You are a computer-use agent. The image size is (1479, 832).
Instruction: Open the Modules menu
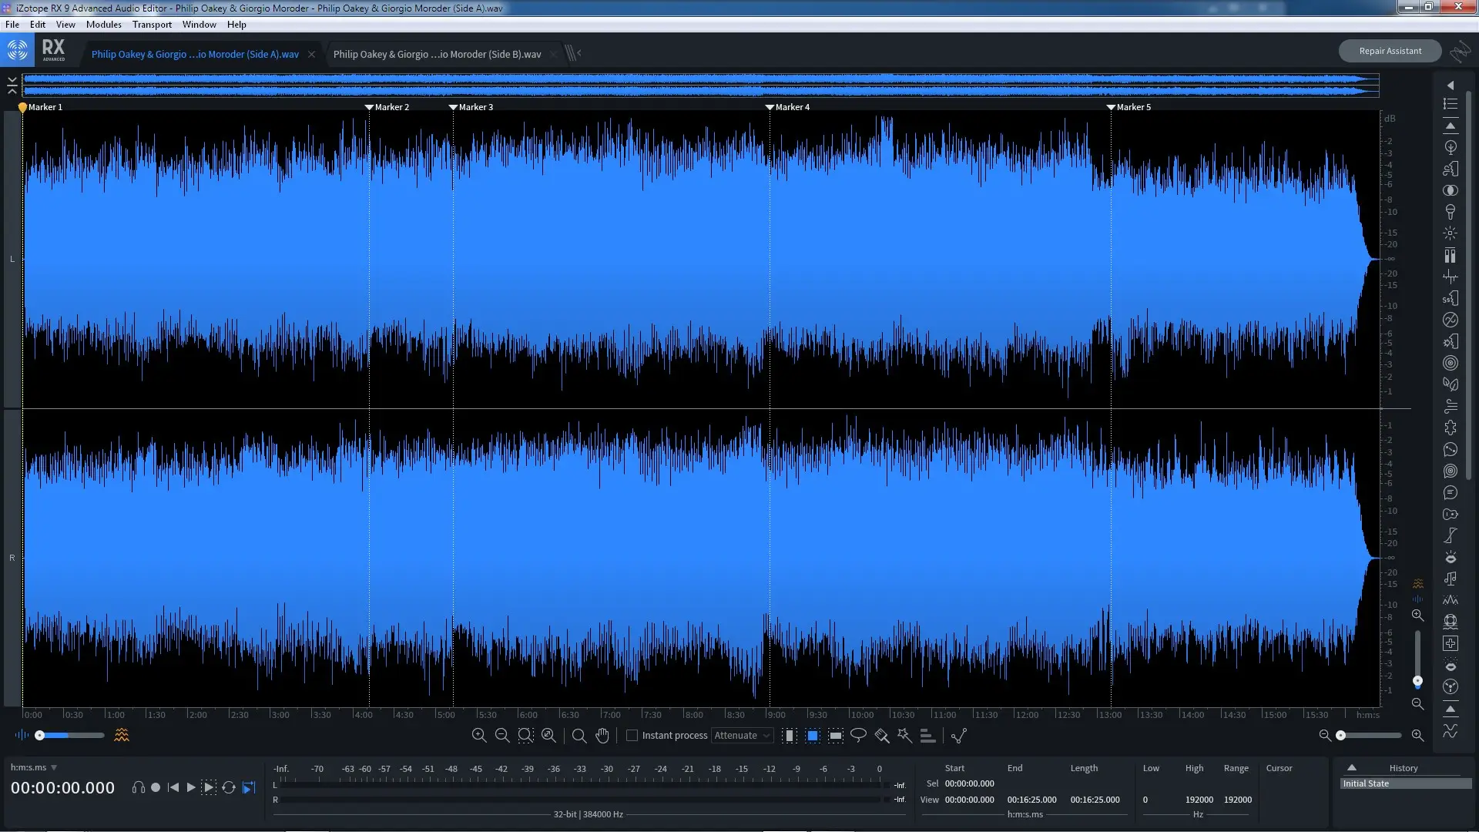click(104, 25)
